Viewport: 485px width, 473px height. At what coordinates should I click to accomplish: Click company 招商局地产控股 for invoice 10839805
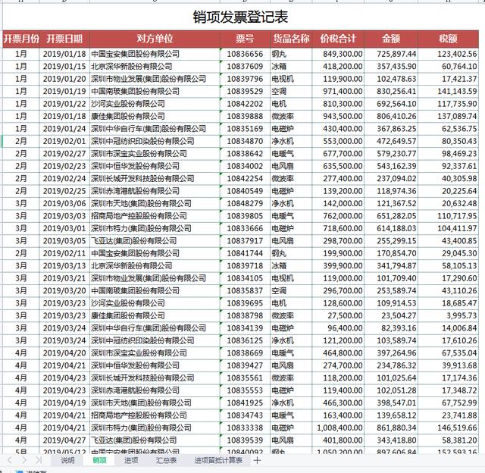click(x=155, y=216)
